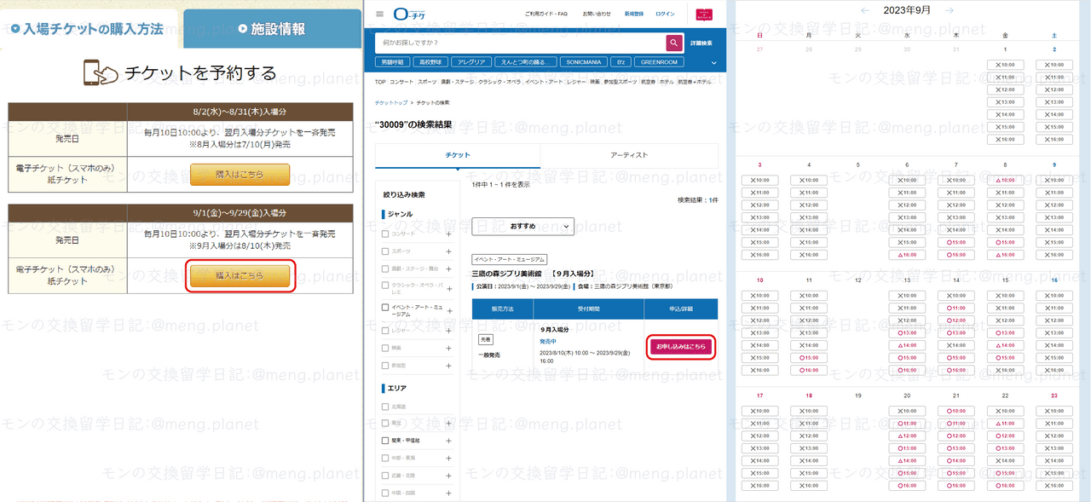Image resolution: width=1091 pixels, height=502 pixels.
Task: Select the アーティスト results tab
Action: (x=629, y=155)
